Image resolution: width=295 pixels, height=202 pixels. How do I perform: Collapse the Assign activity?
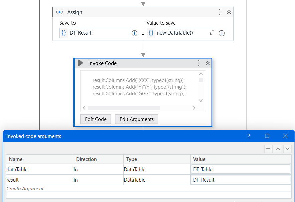coord(229,12)
